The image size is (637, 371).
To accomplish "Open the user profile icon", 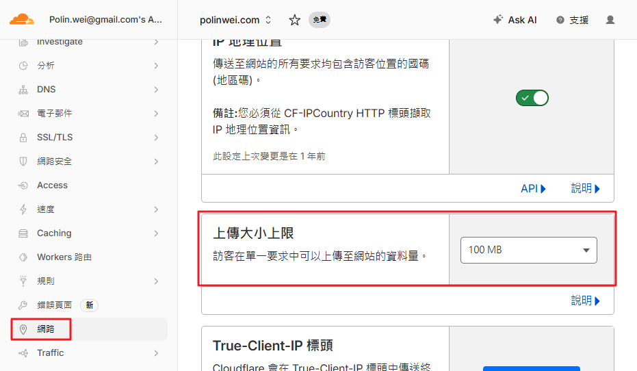I will click(x=610, y=20).
